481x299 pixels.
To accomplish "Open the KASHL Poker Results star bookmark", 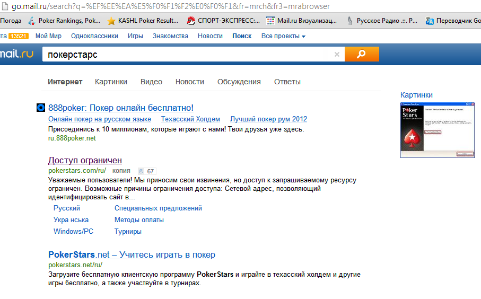I will [111, 21].
